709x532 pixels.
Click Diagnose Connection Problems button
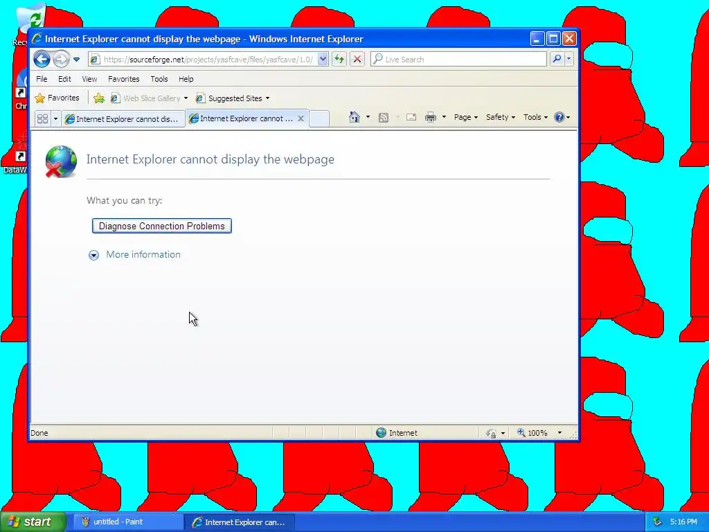162,226
